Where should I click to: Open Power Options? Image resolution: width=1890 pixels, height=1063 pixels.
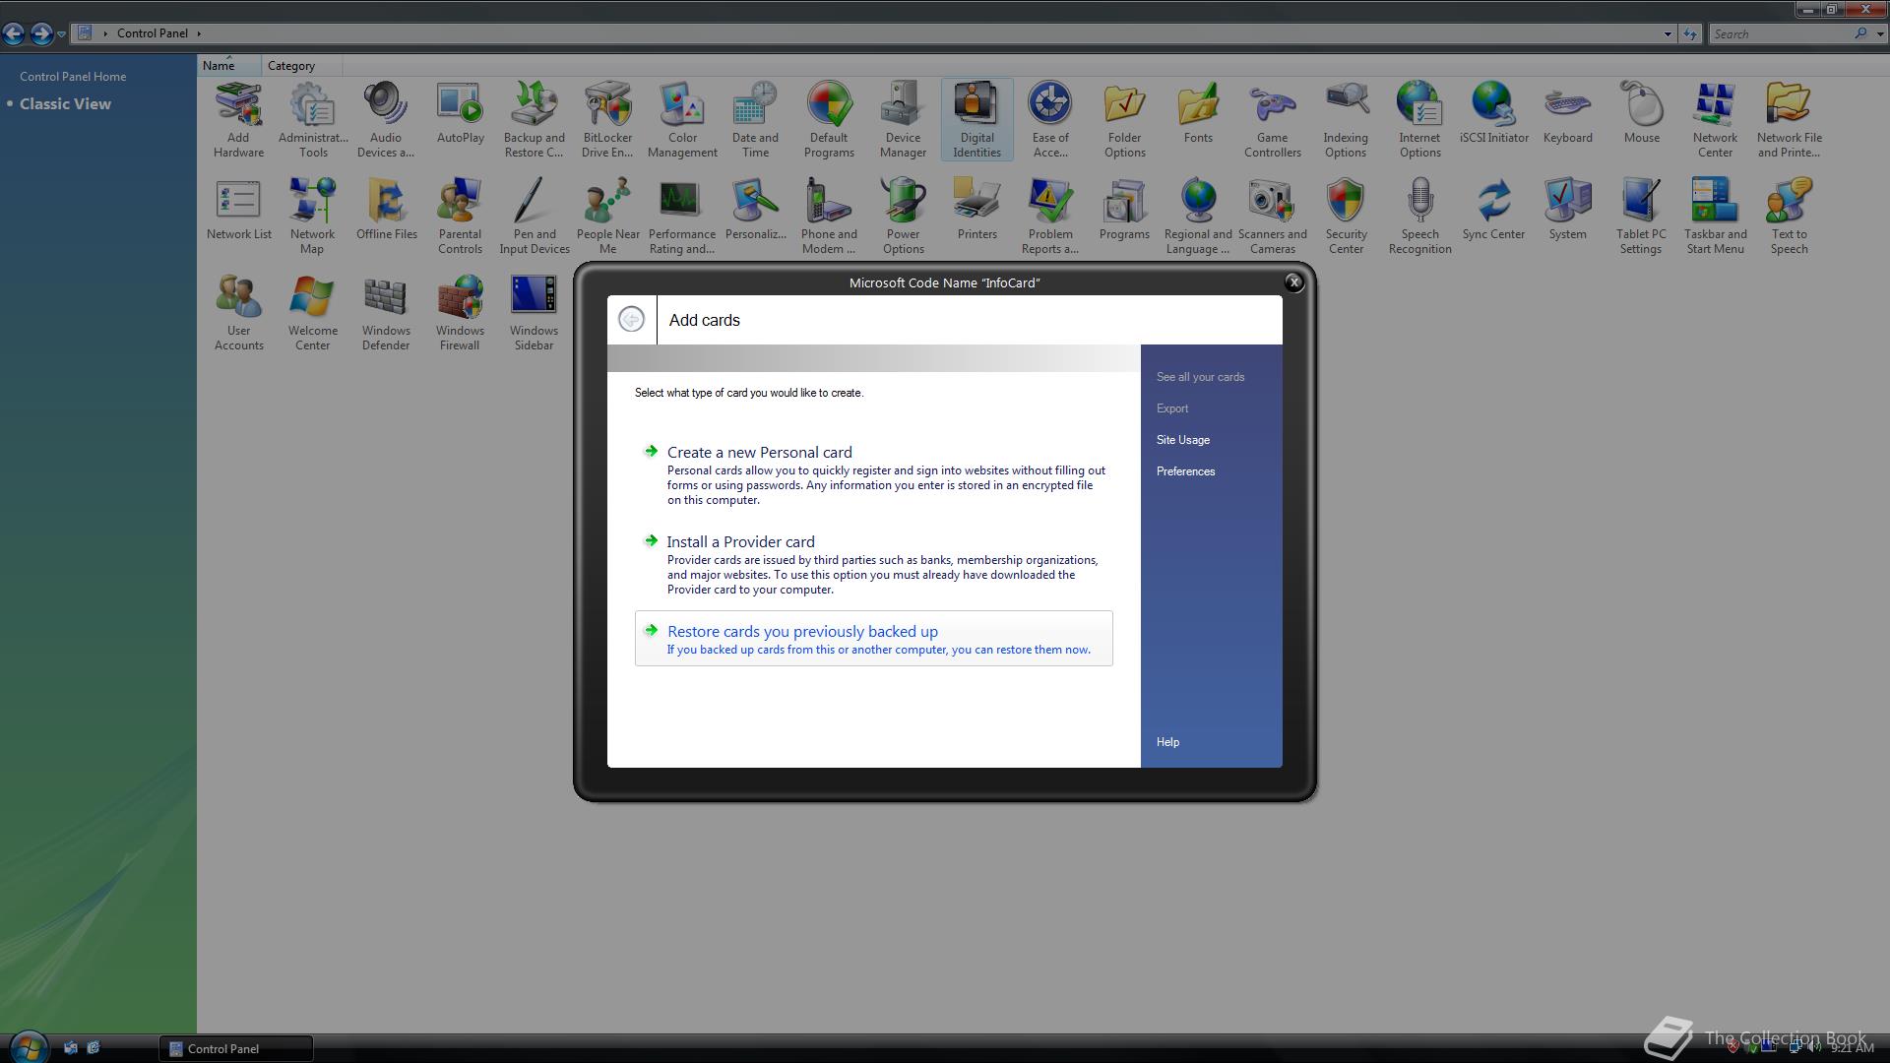click(903, 216)
